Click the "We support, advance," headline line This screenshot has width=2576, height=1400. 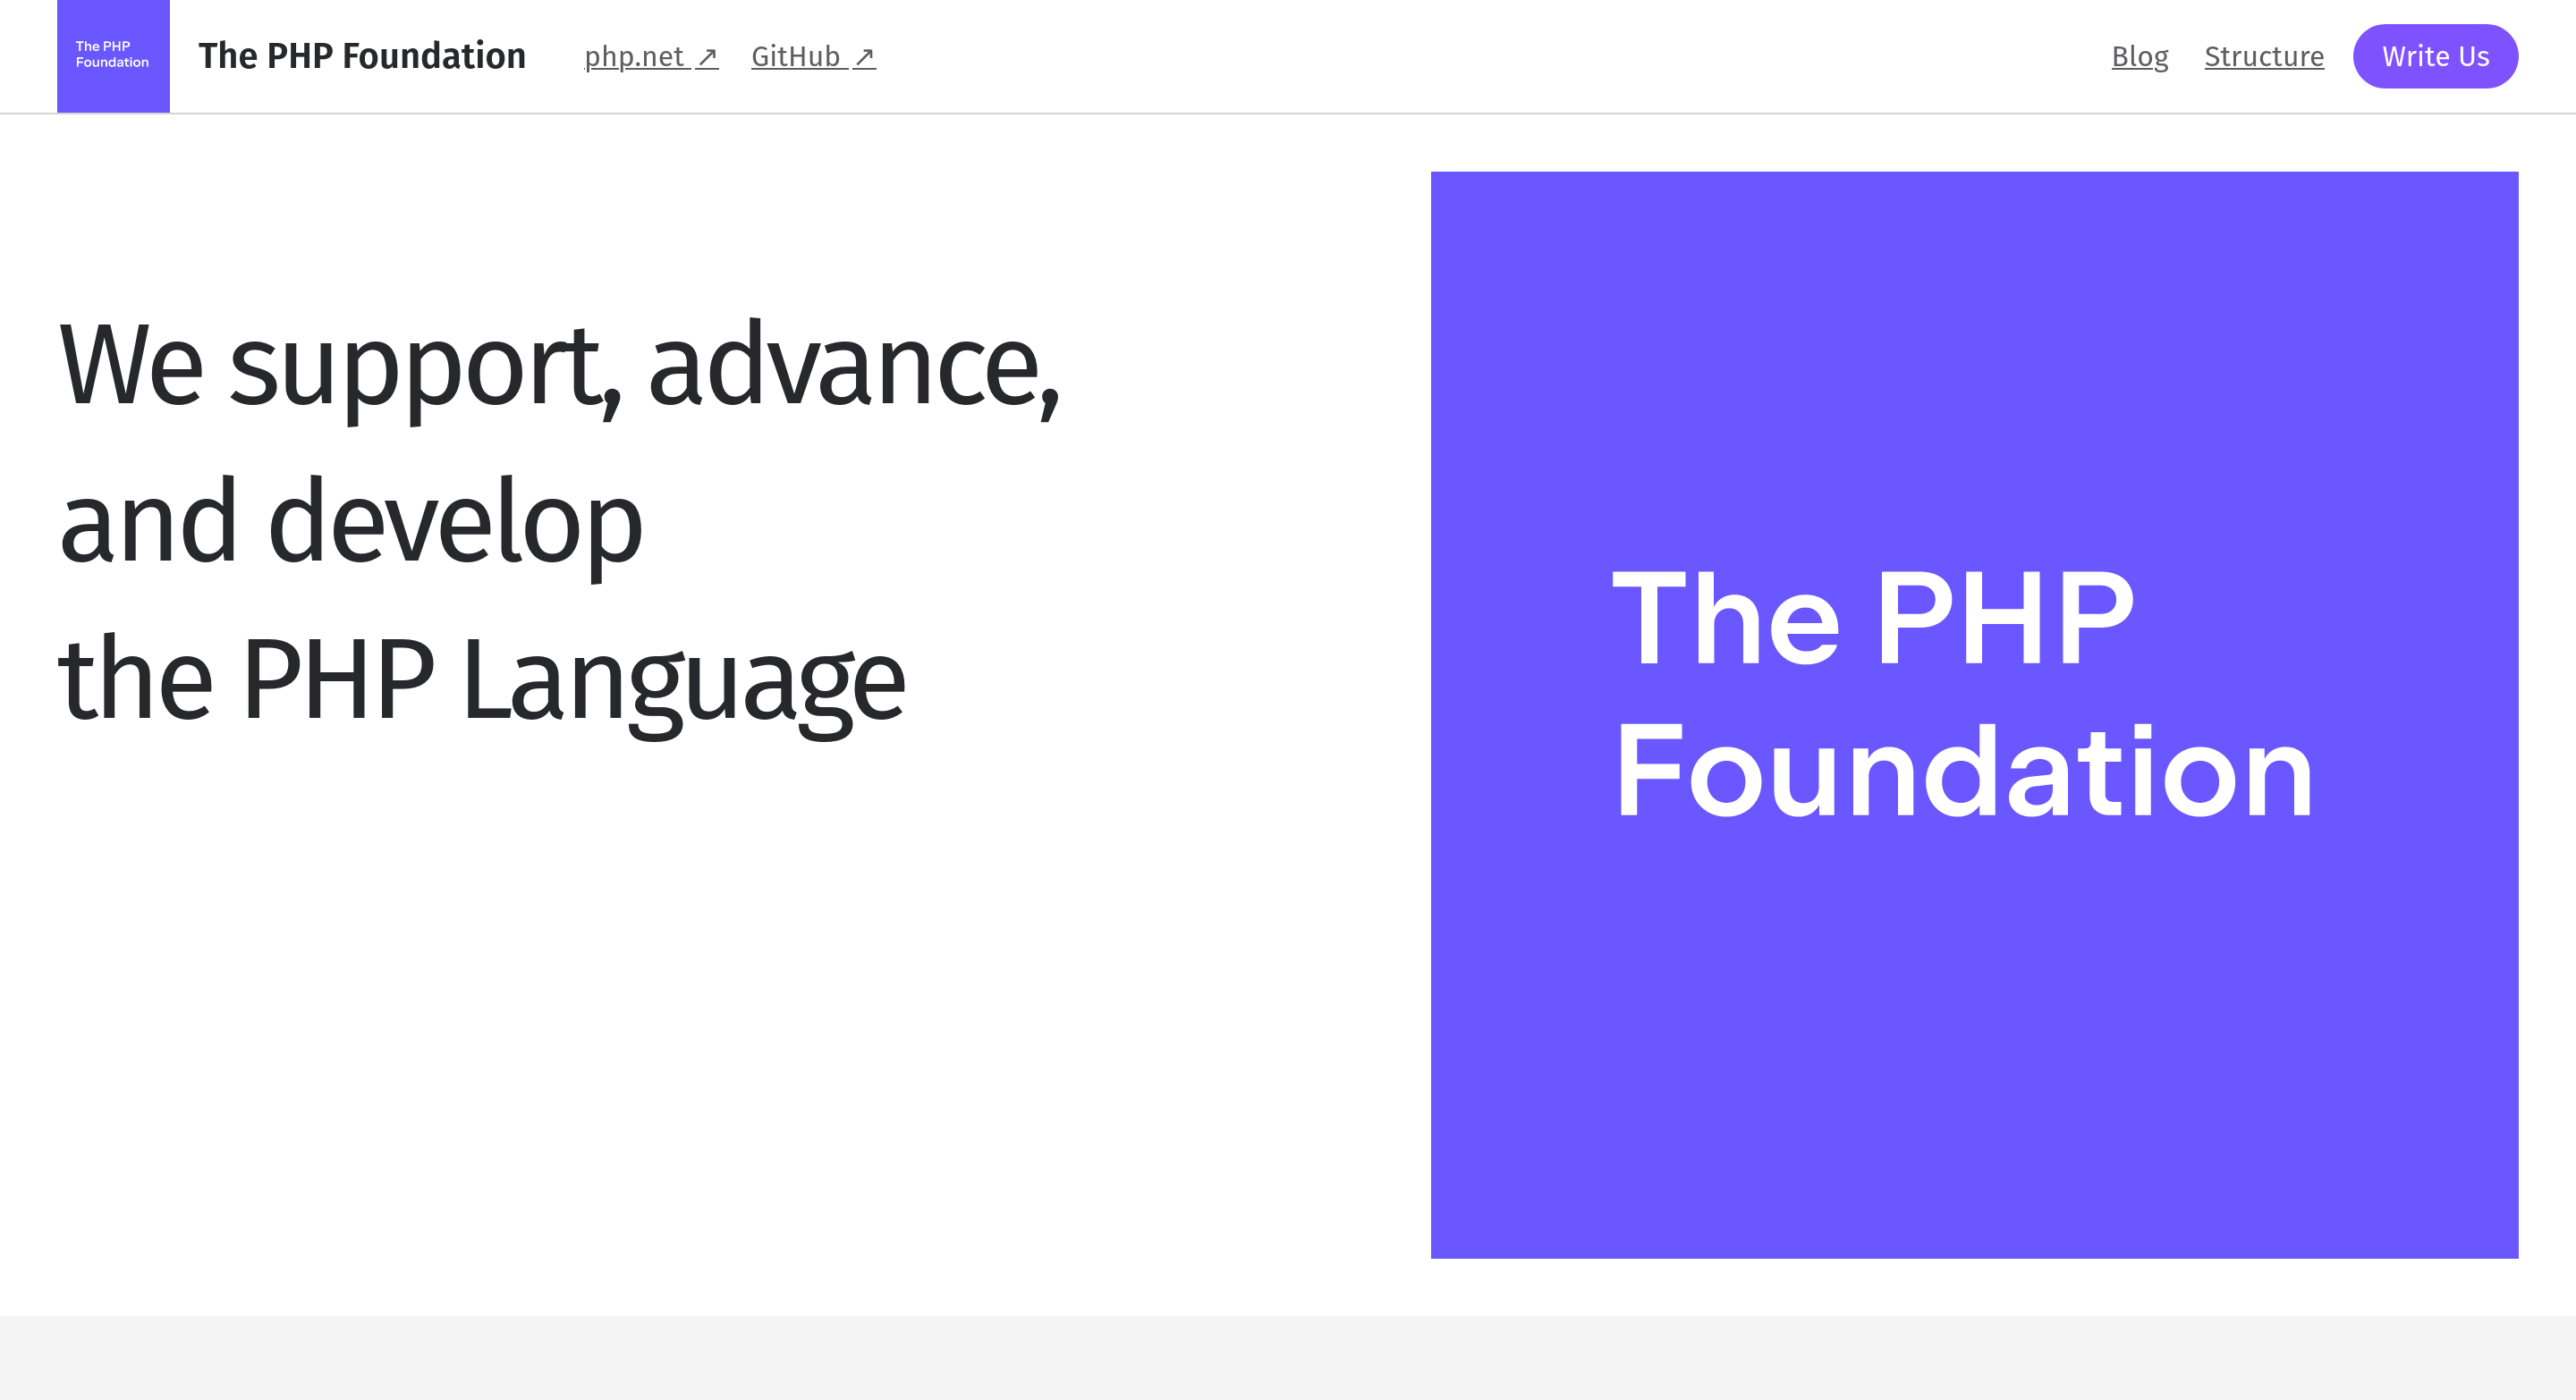point(559,366)
